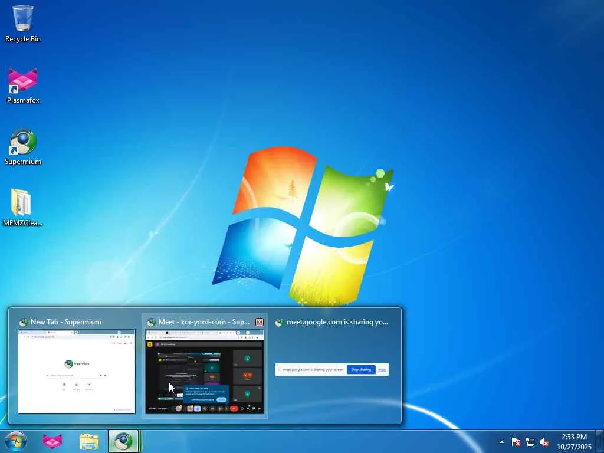
Task: Open Windows Explorer from the taskbar
Action: pos(89,441)
